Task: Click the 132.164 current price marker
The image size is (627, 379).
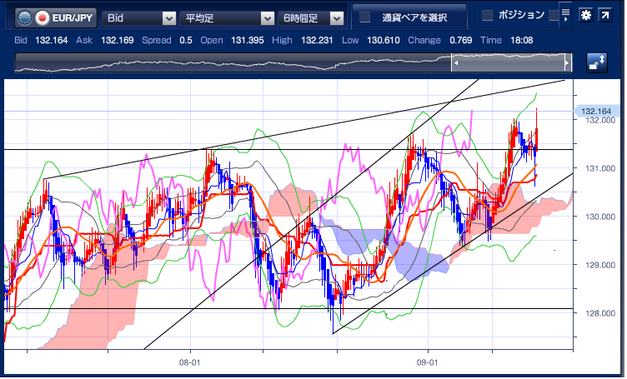Action: [594, 111]
